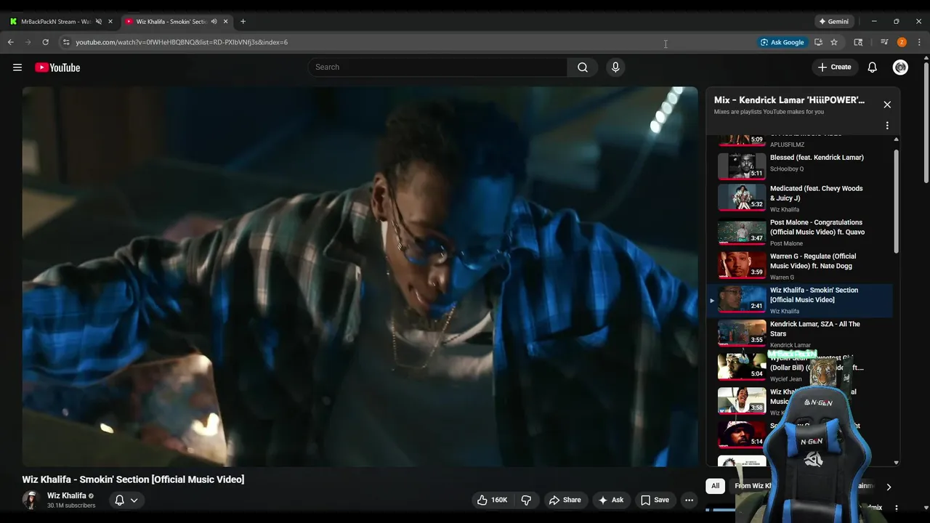Select the All filter chip
Screen dimensions: 930x523
tap(715, 486)
